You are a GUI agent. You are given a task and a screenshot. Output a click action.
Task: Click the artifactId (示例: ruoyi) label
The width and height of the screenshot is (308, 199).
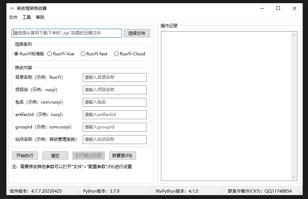[x=39, y=115]
